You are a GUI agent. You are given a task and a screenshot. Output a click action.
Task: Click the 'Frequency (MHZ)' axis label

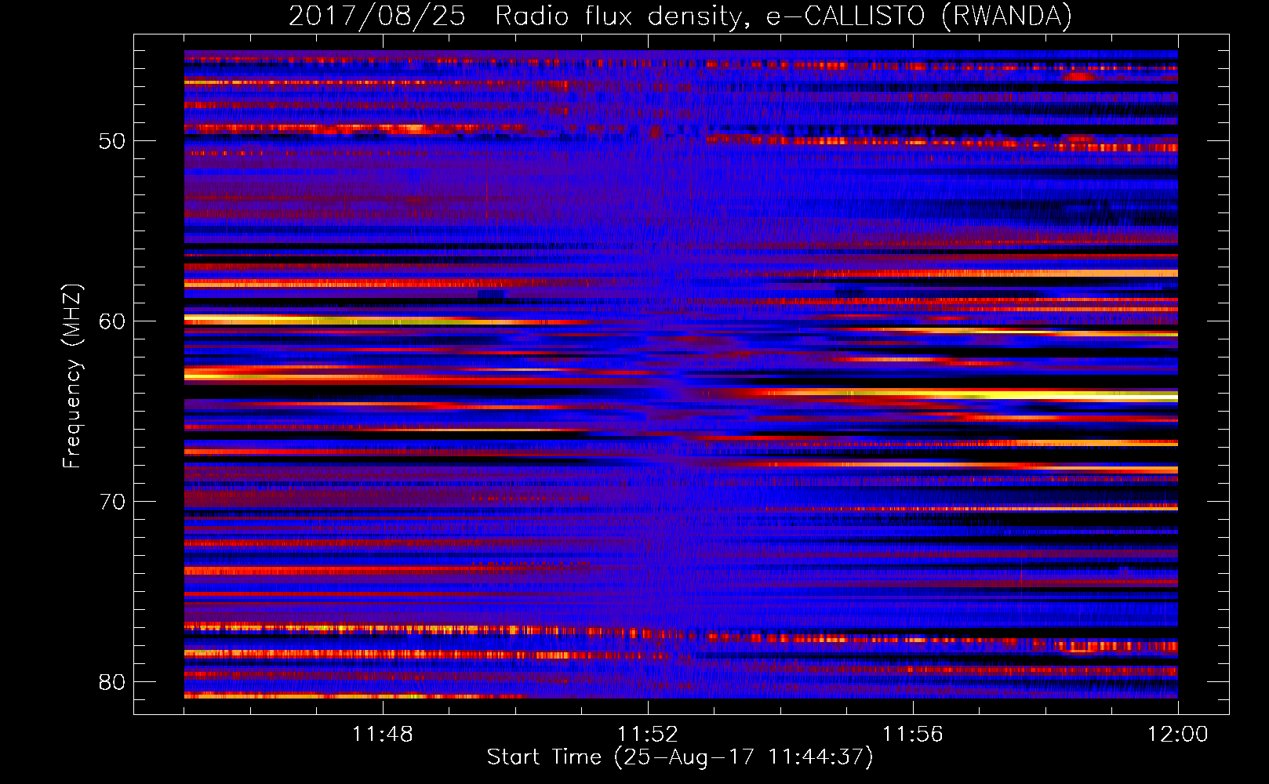click(72, 376)
